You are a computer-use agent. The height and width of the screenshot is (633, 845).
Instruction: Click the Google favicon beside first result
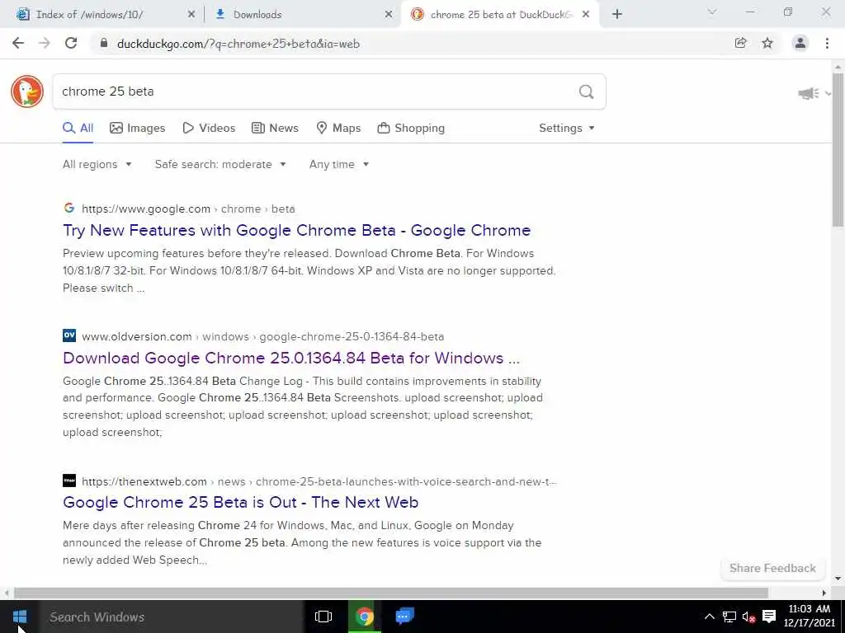click(x=69, y=208)
